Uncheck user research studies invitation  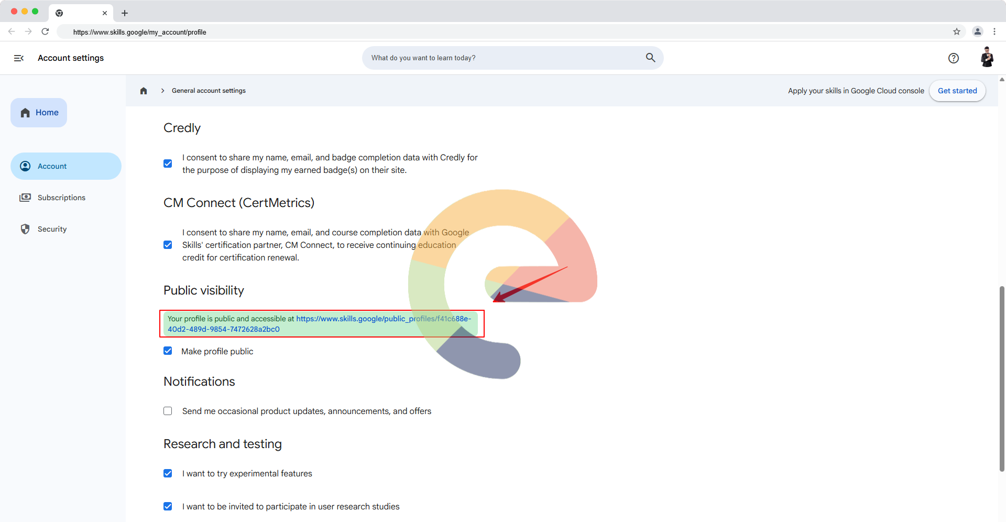click(168, 506)
